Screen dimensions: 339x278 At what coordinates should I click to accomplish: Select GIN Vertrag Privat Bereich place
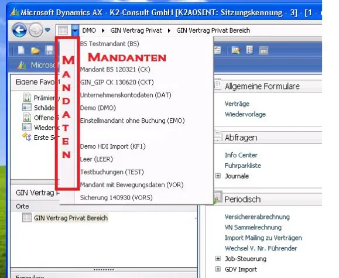click(x=71, y=218)
